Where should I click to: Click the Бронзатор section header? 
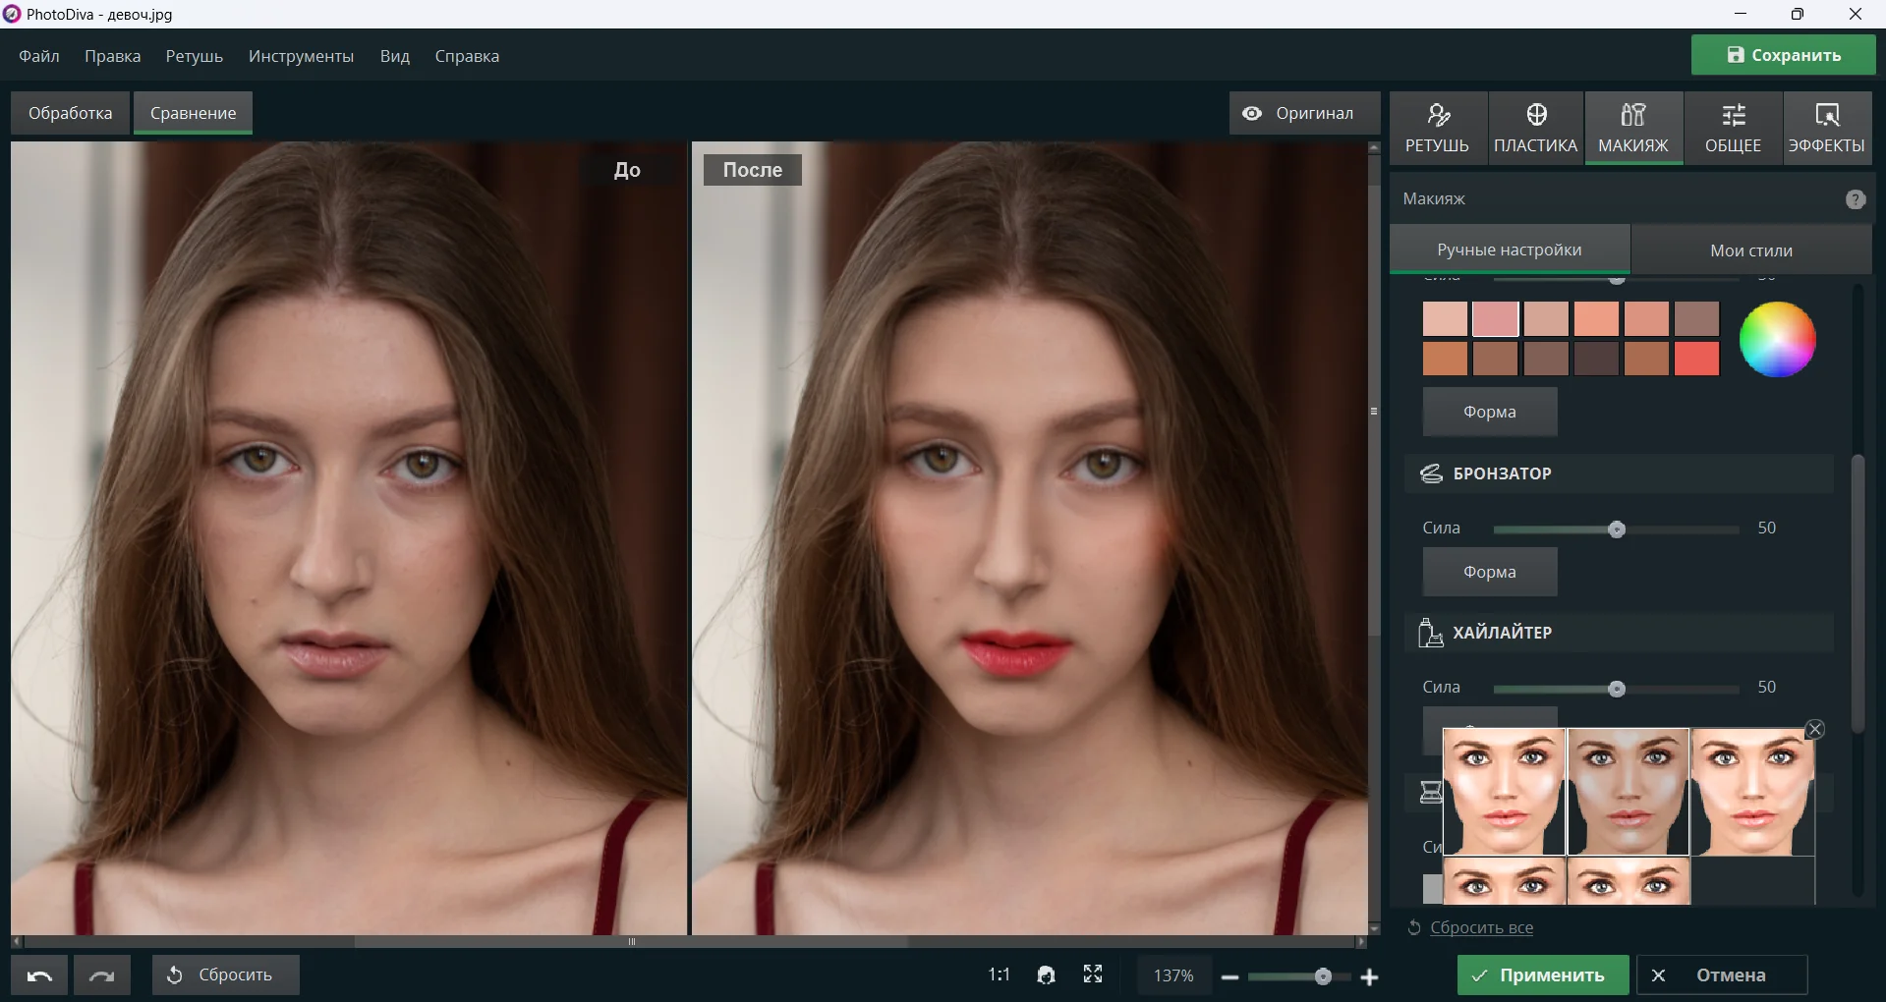tap(1619, 473)
